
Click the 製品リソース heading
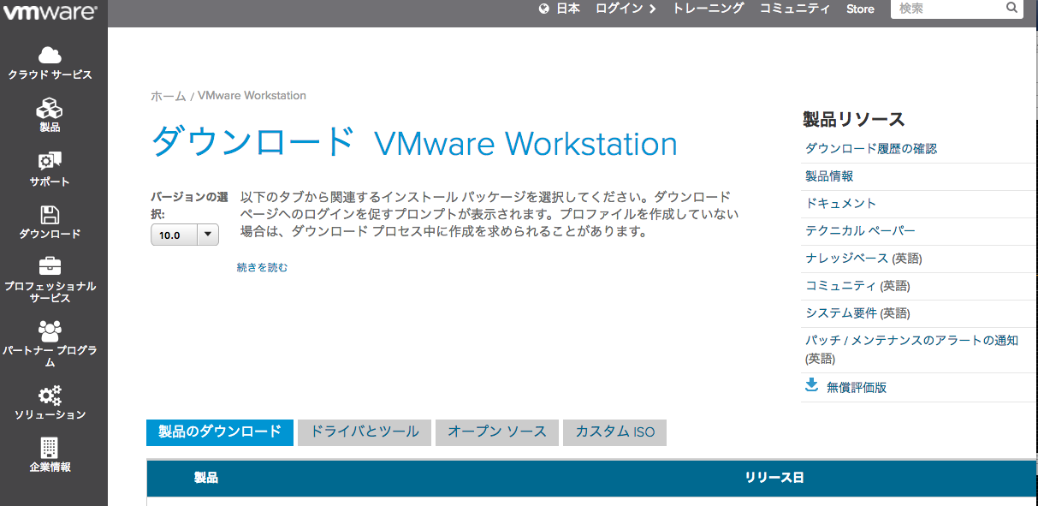pos(853,119)
